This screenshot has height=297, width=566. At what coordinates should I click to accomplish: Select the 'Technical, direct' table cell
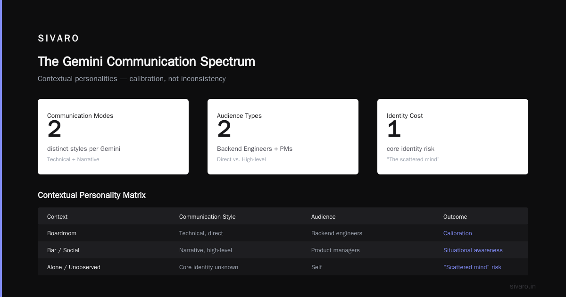pos(201,233)
